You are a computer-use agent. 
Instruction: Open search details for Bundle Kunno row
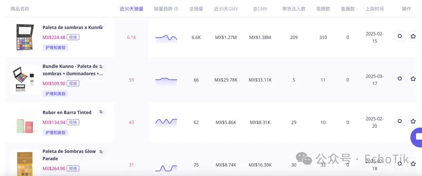[400, 79]
